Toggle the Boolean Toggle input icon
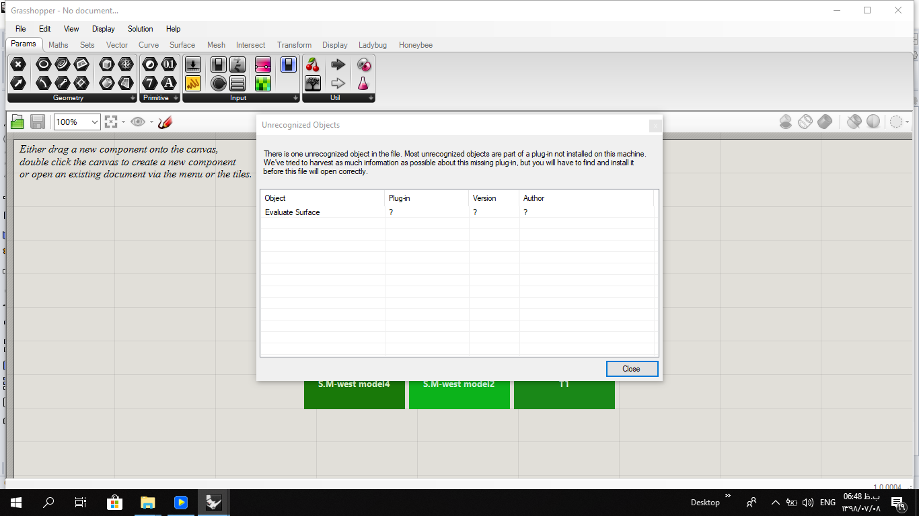The width and height of the screenshot is (919, 516). pyautogui.click(x=219, y=64)
